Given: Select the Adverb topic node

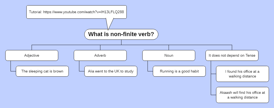Looking at the screenshot, I should (100, 56).
